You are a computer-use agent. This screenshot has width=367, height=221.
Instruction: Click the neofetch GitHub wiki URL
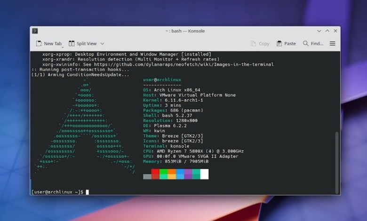(x=183, y=64)
